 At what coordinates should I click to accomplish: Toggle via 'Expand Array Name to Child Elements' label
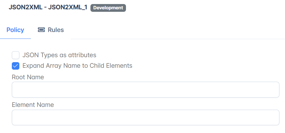77,66
